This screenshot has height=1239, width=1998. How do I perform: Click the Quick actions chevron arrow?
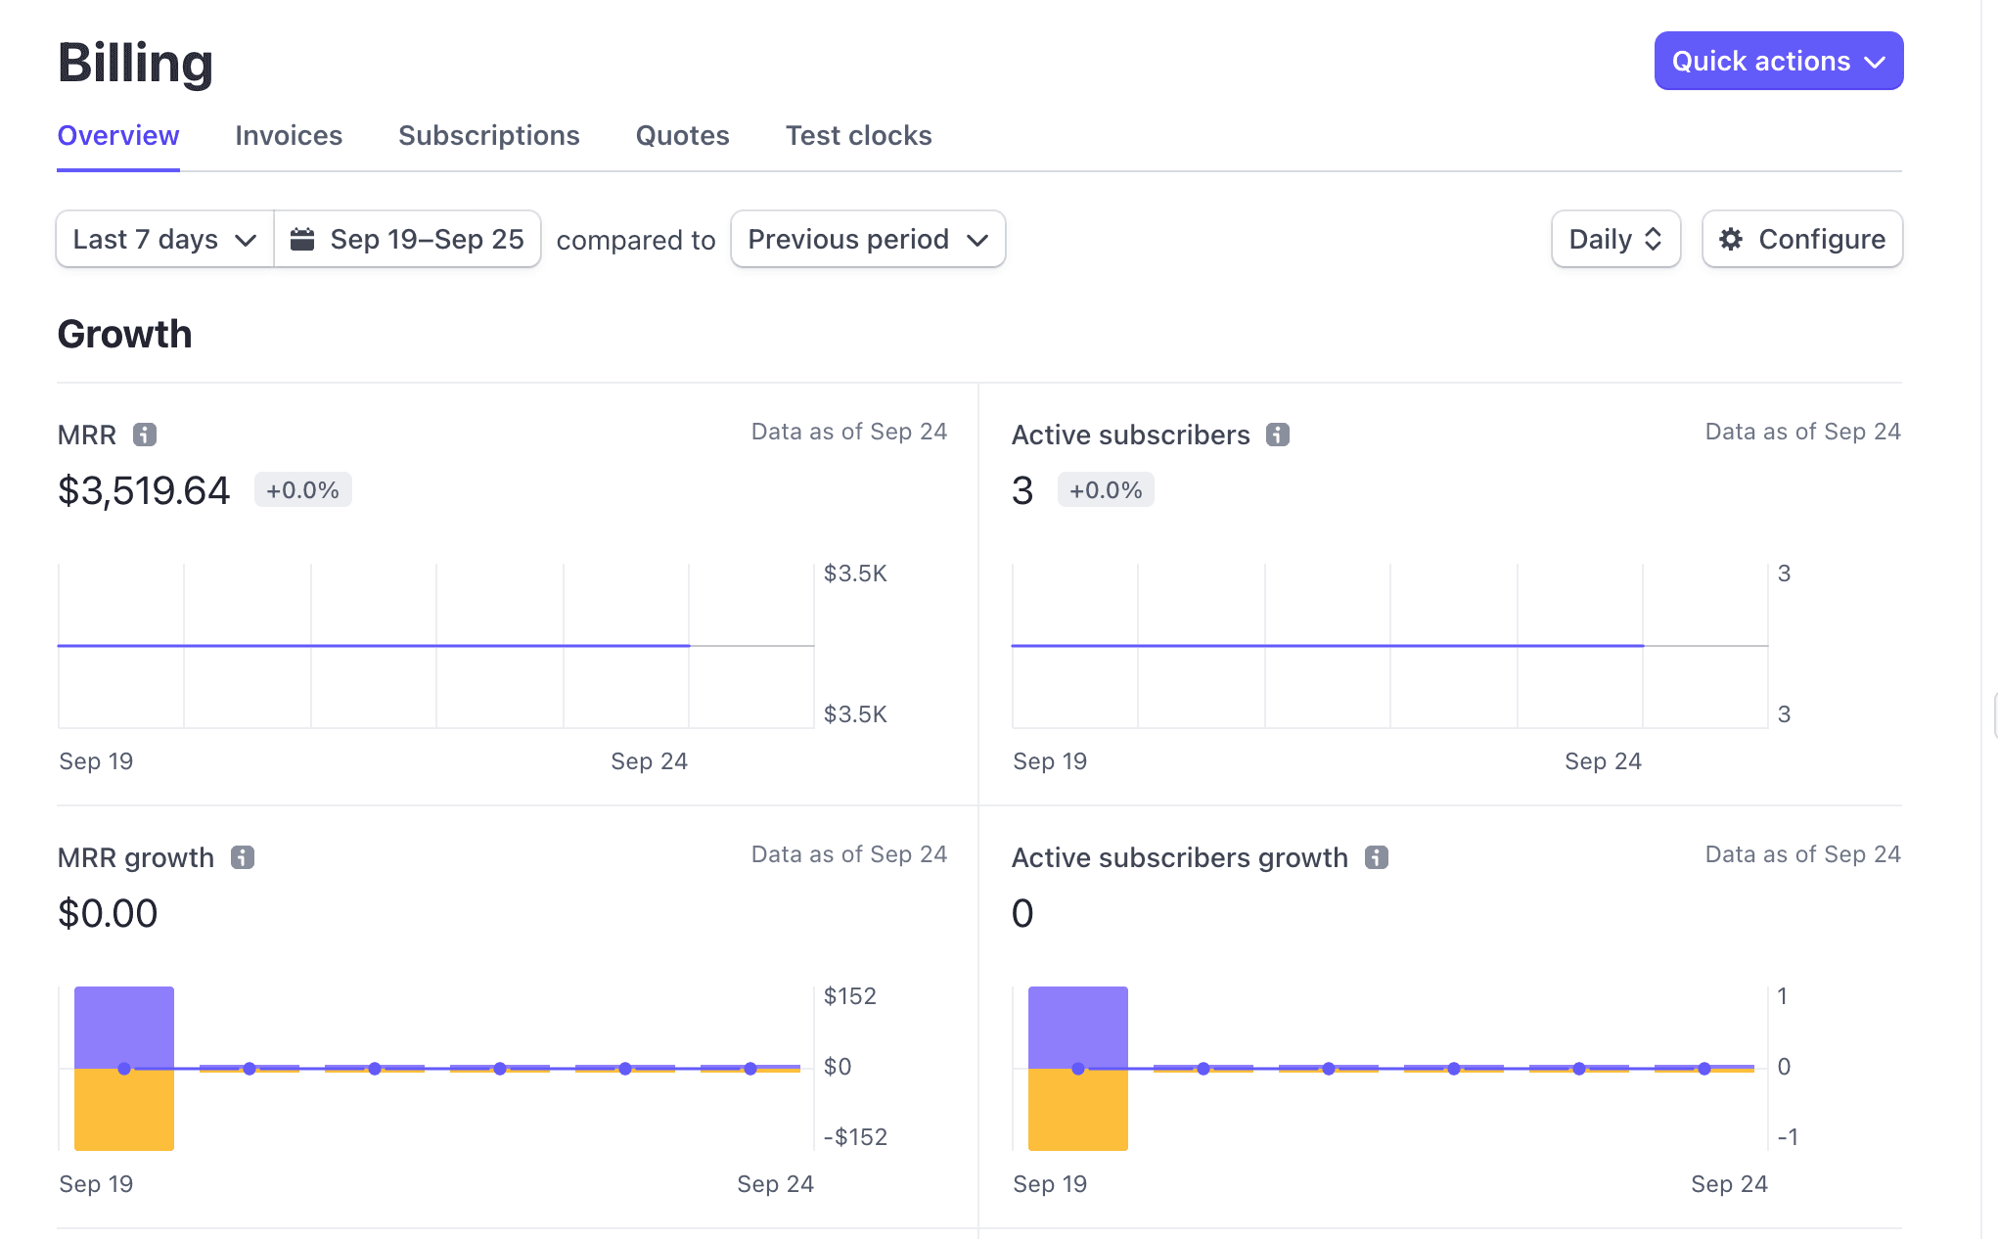tap(1875, 62)
